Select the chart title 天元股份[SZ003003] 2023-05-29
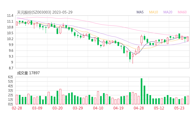192x114 pixels. coord(45,12)
